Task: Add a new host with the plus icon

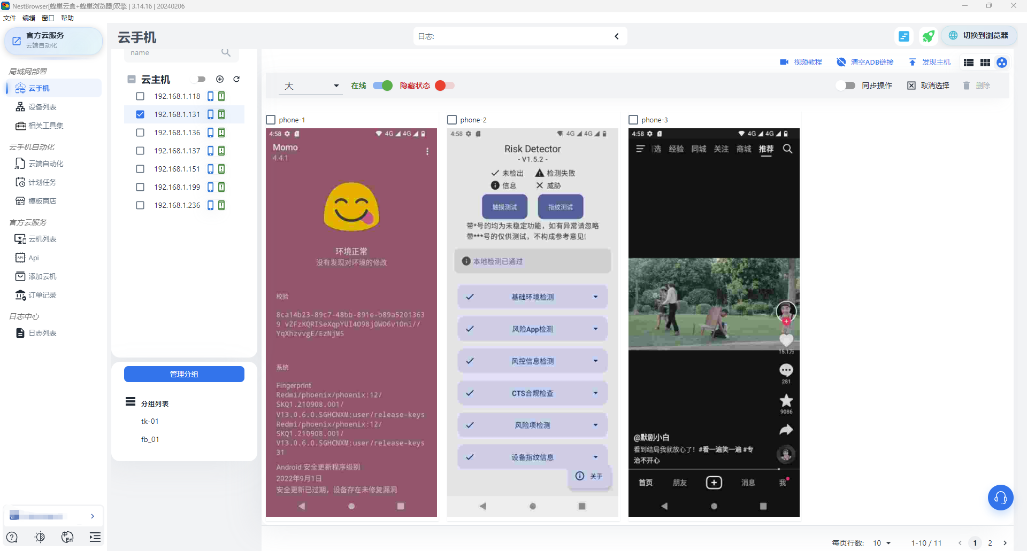Action: point(220,79)
